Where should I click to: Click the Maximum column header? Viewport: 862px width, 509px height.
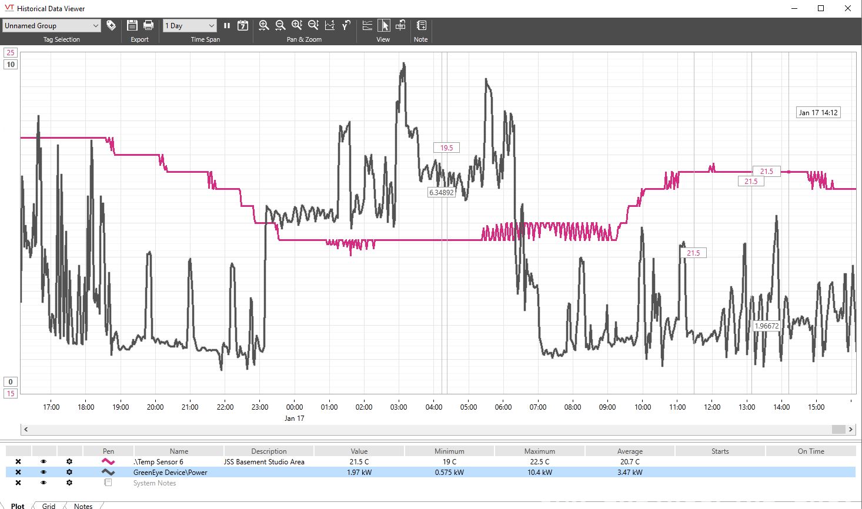tap(540, 451)
